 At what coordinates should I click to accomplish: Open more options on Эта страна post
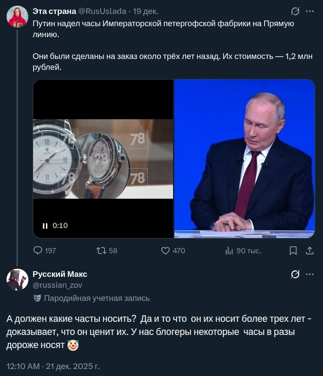click(310, 11)
